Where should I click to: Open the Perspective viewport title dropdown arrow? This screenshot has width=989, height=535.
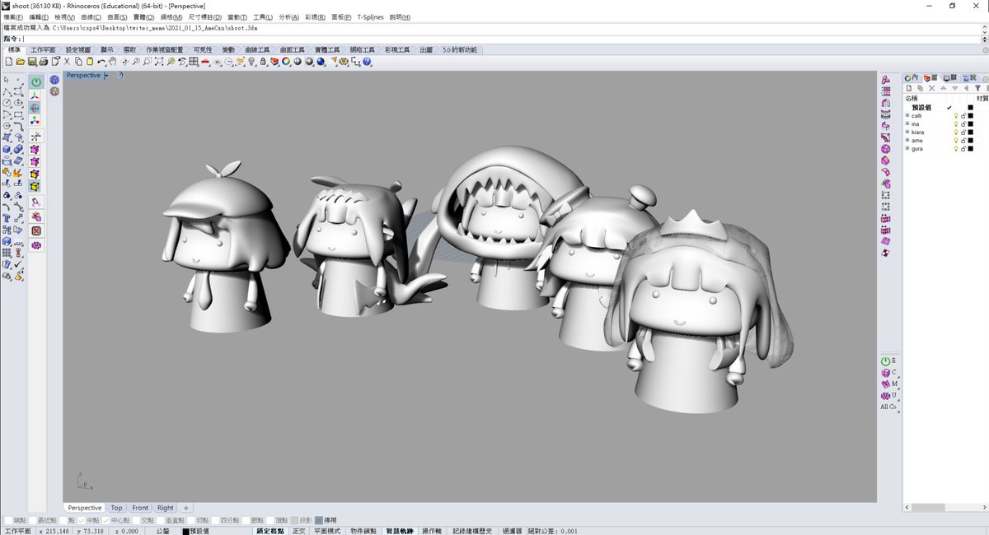pos(105,76)
